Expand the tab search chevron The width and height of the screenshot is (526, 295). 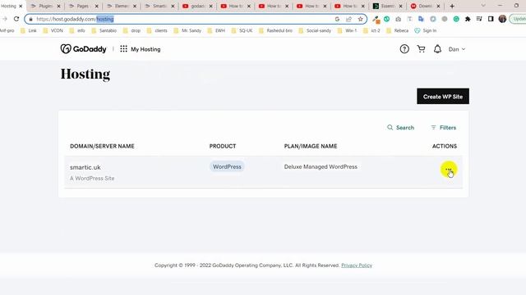pos(483,6)
